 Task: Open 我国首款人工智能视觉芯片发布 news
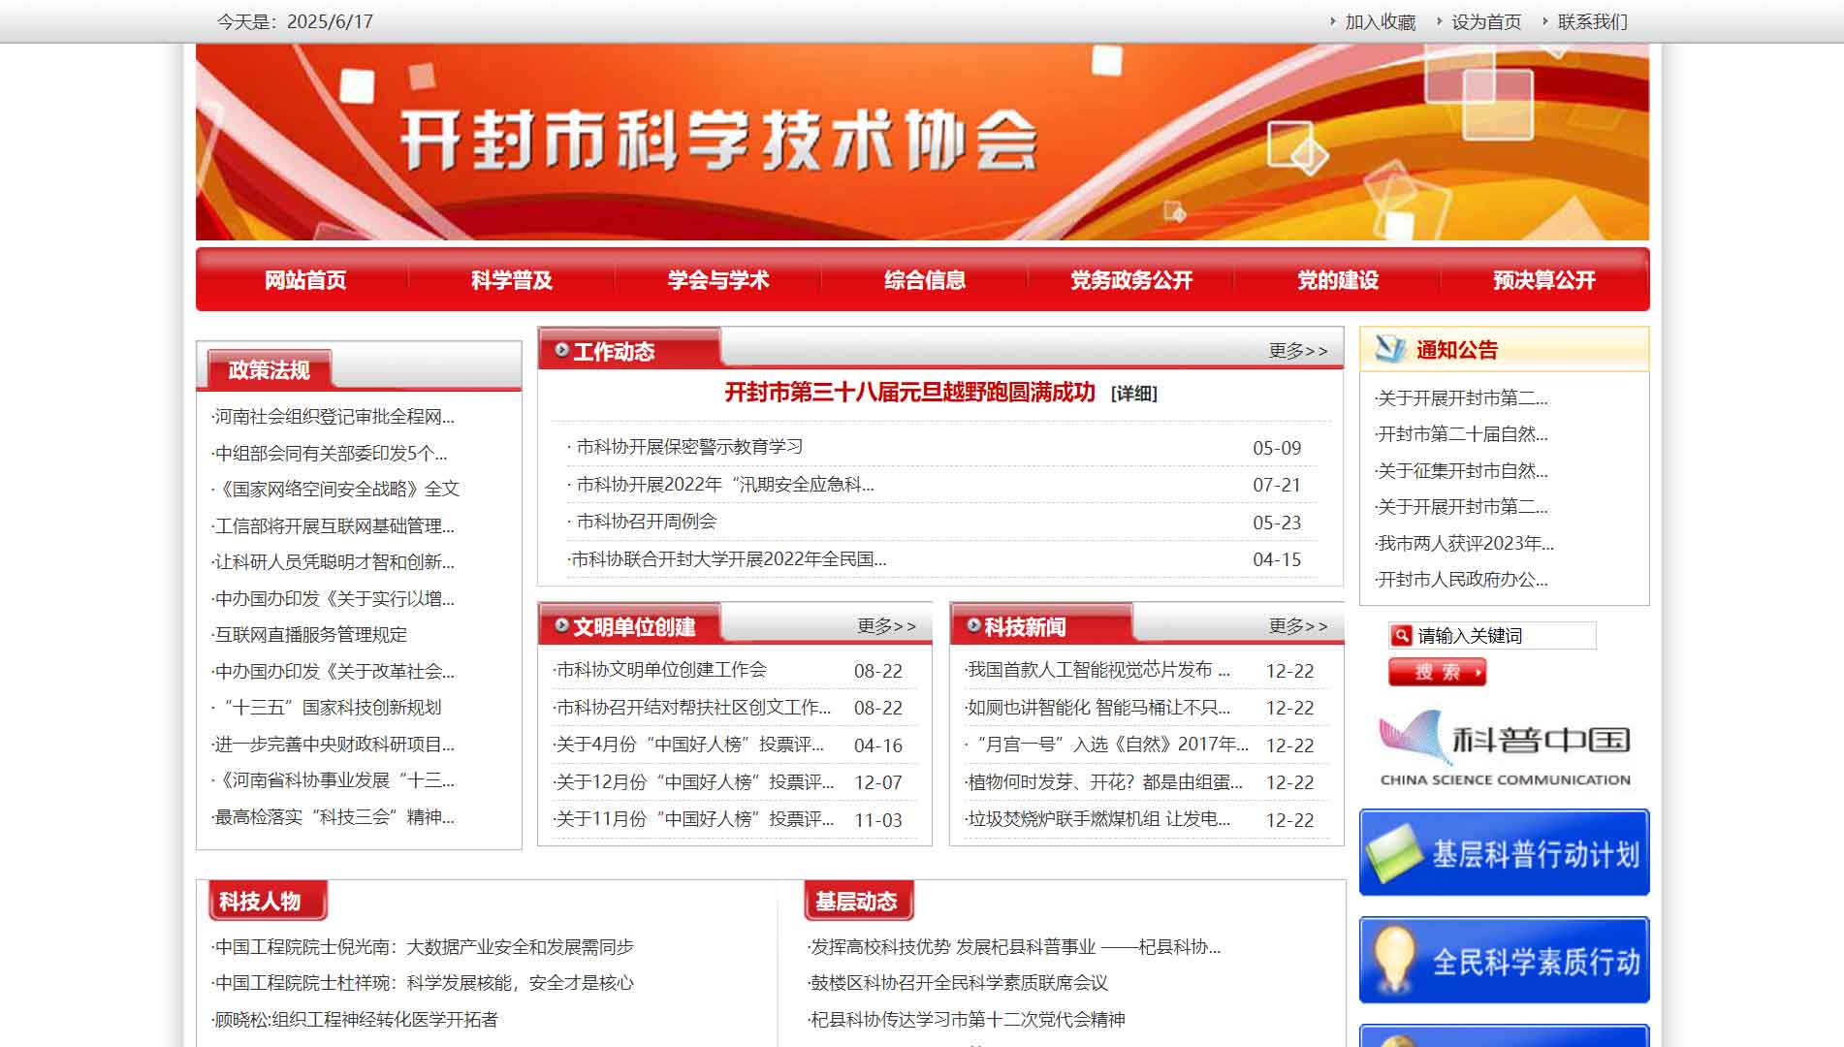coord(1098,670)
